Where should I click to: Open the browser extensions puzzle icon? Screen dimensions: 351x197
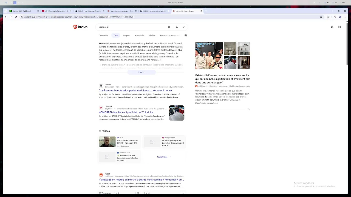coord(328,17)
